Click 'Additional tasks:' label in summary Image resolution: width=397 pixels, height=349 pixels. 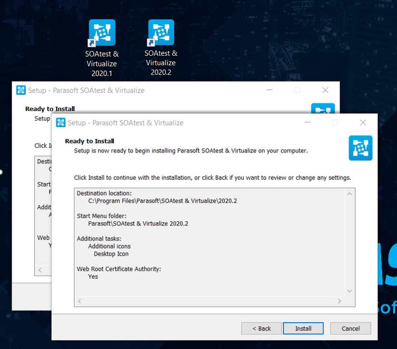point(99,239)
